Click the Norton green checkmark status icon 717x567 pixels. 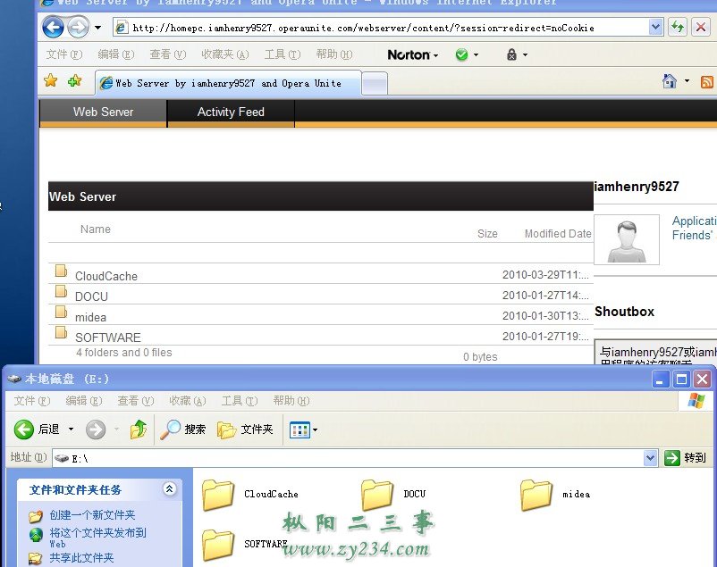pyautogui.click(x=462, y=54)
